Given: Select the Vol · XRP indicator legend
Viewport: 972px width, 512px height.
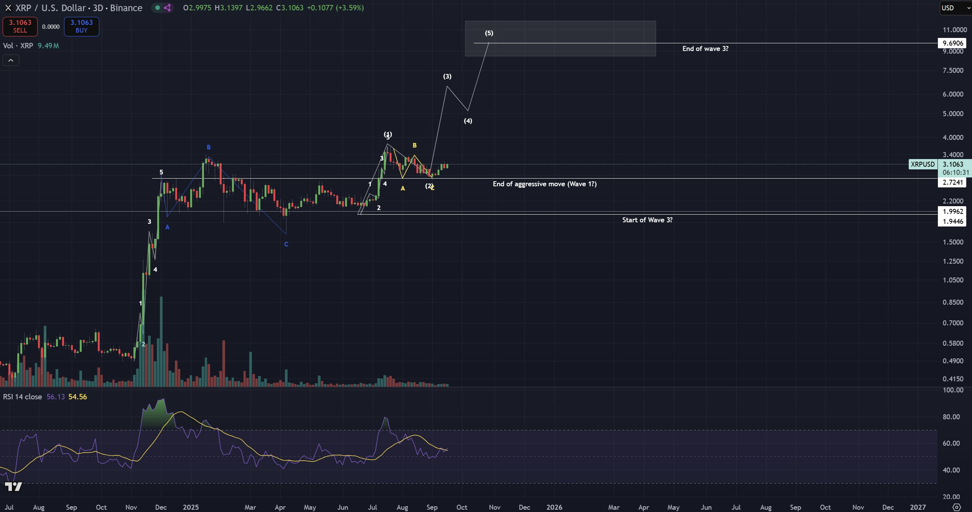Looking at the screenshot, I should point(18,46).
